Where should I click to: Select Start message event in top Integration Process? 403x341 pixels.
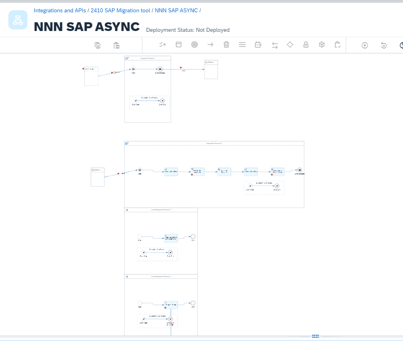[x=133, y=69]
